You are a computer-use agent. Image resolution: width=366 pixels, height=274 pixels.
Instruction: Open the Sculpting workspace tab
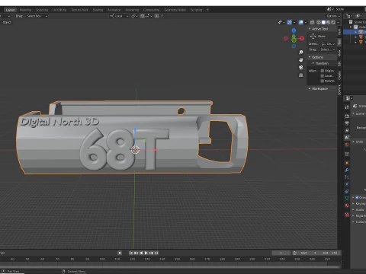pyautogui.click(x=42, y=10)
